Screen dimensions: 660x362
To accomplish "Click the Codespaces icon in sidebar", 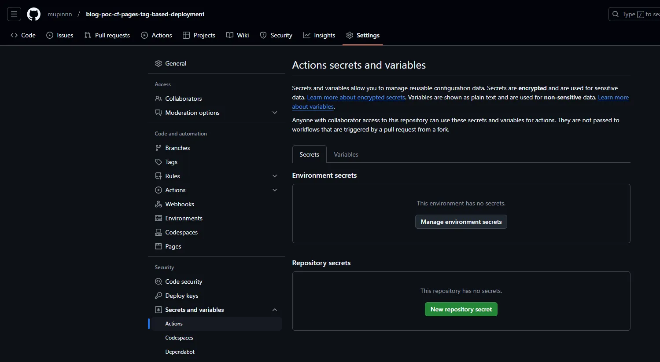I will [159, 232].
